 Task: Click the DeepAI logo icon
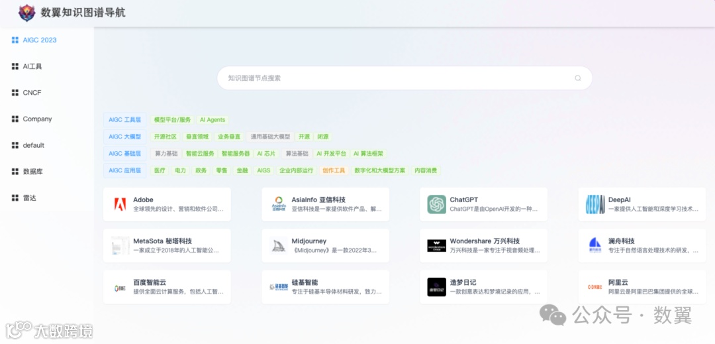595,204
